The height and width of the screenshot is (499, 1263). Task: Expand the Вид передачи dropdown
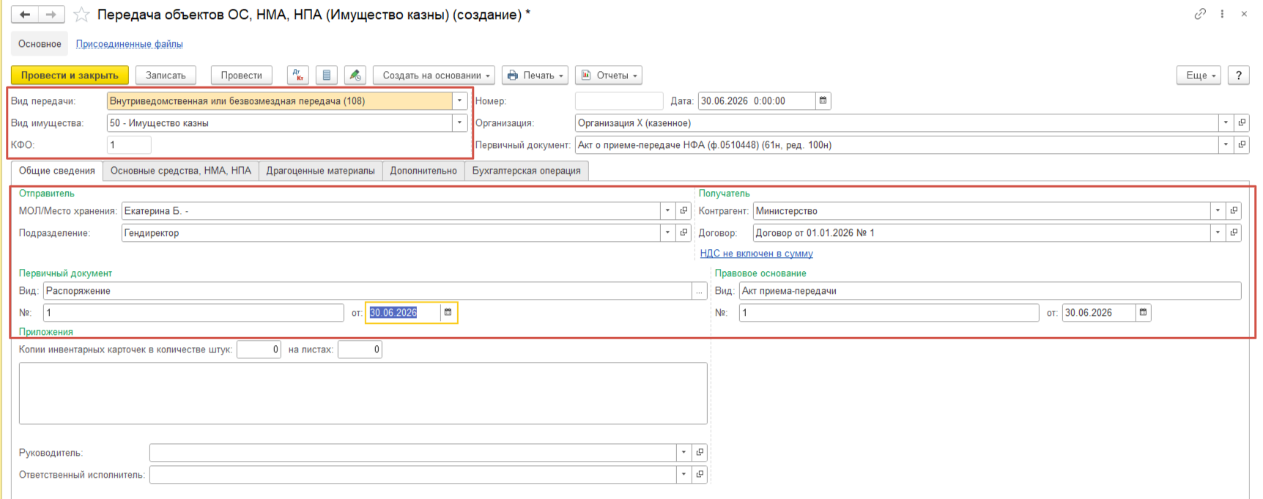[x=459, y=101]
